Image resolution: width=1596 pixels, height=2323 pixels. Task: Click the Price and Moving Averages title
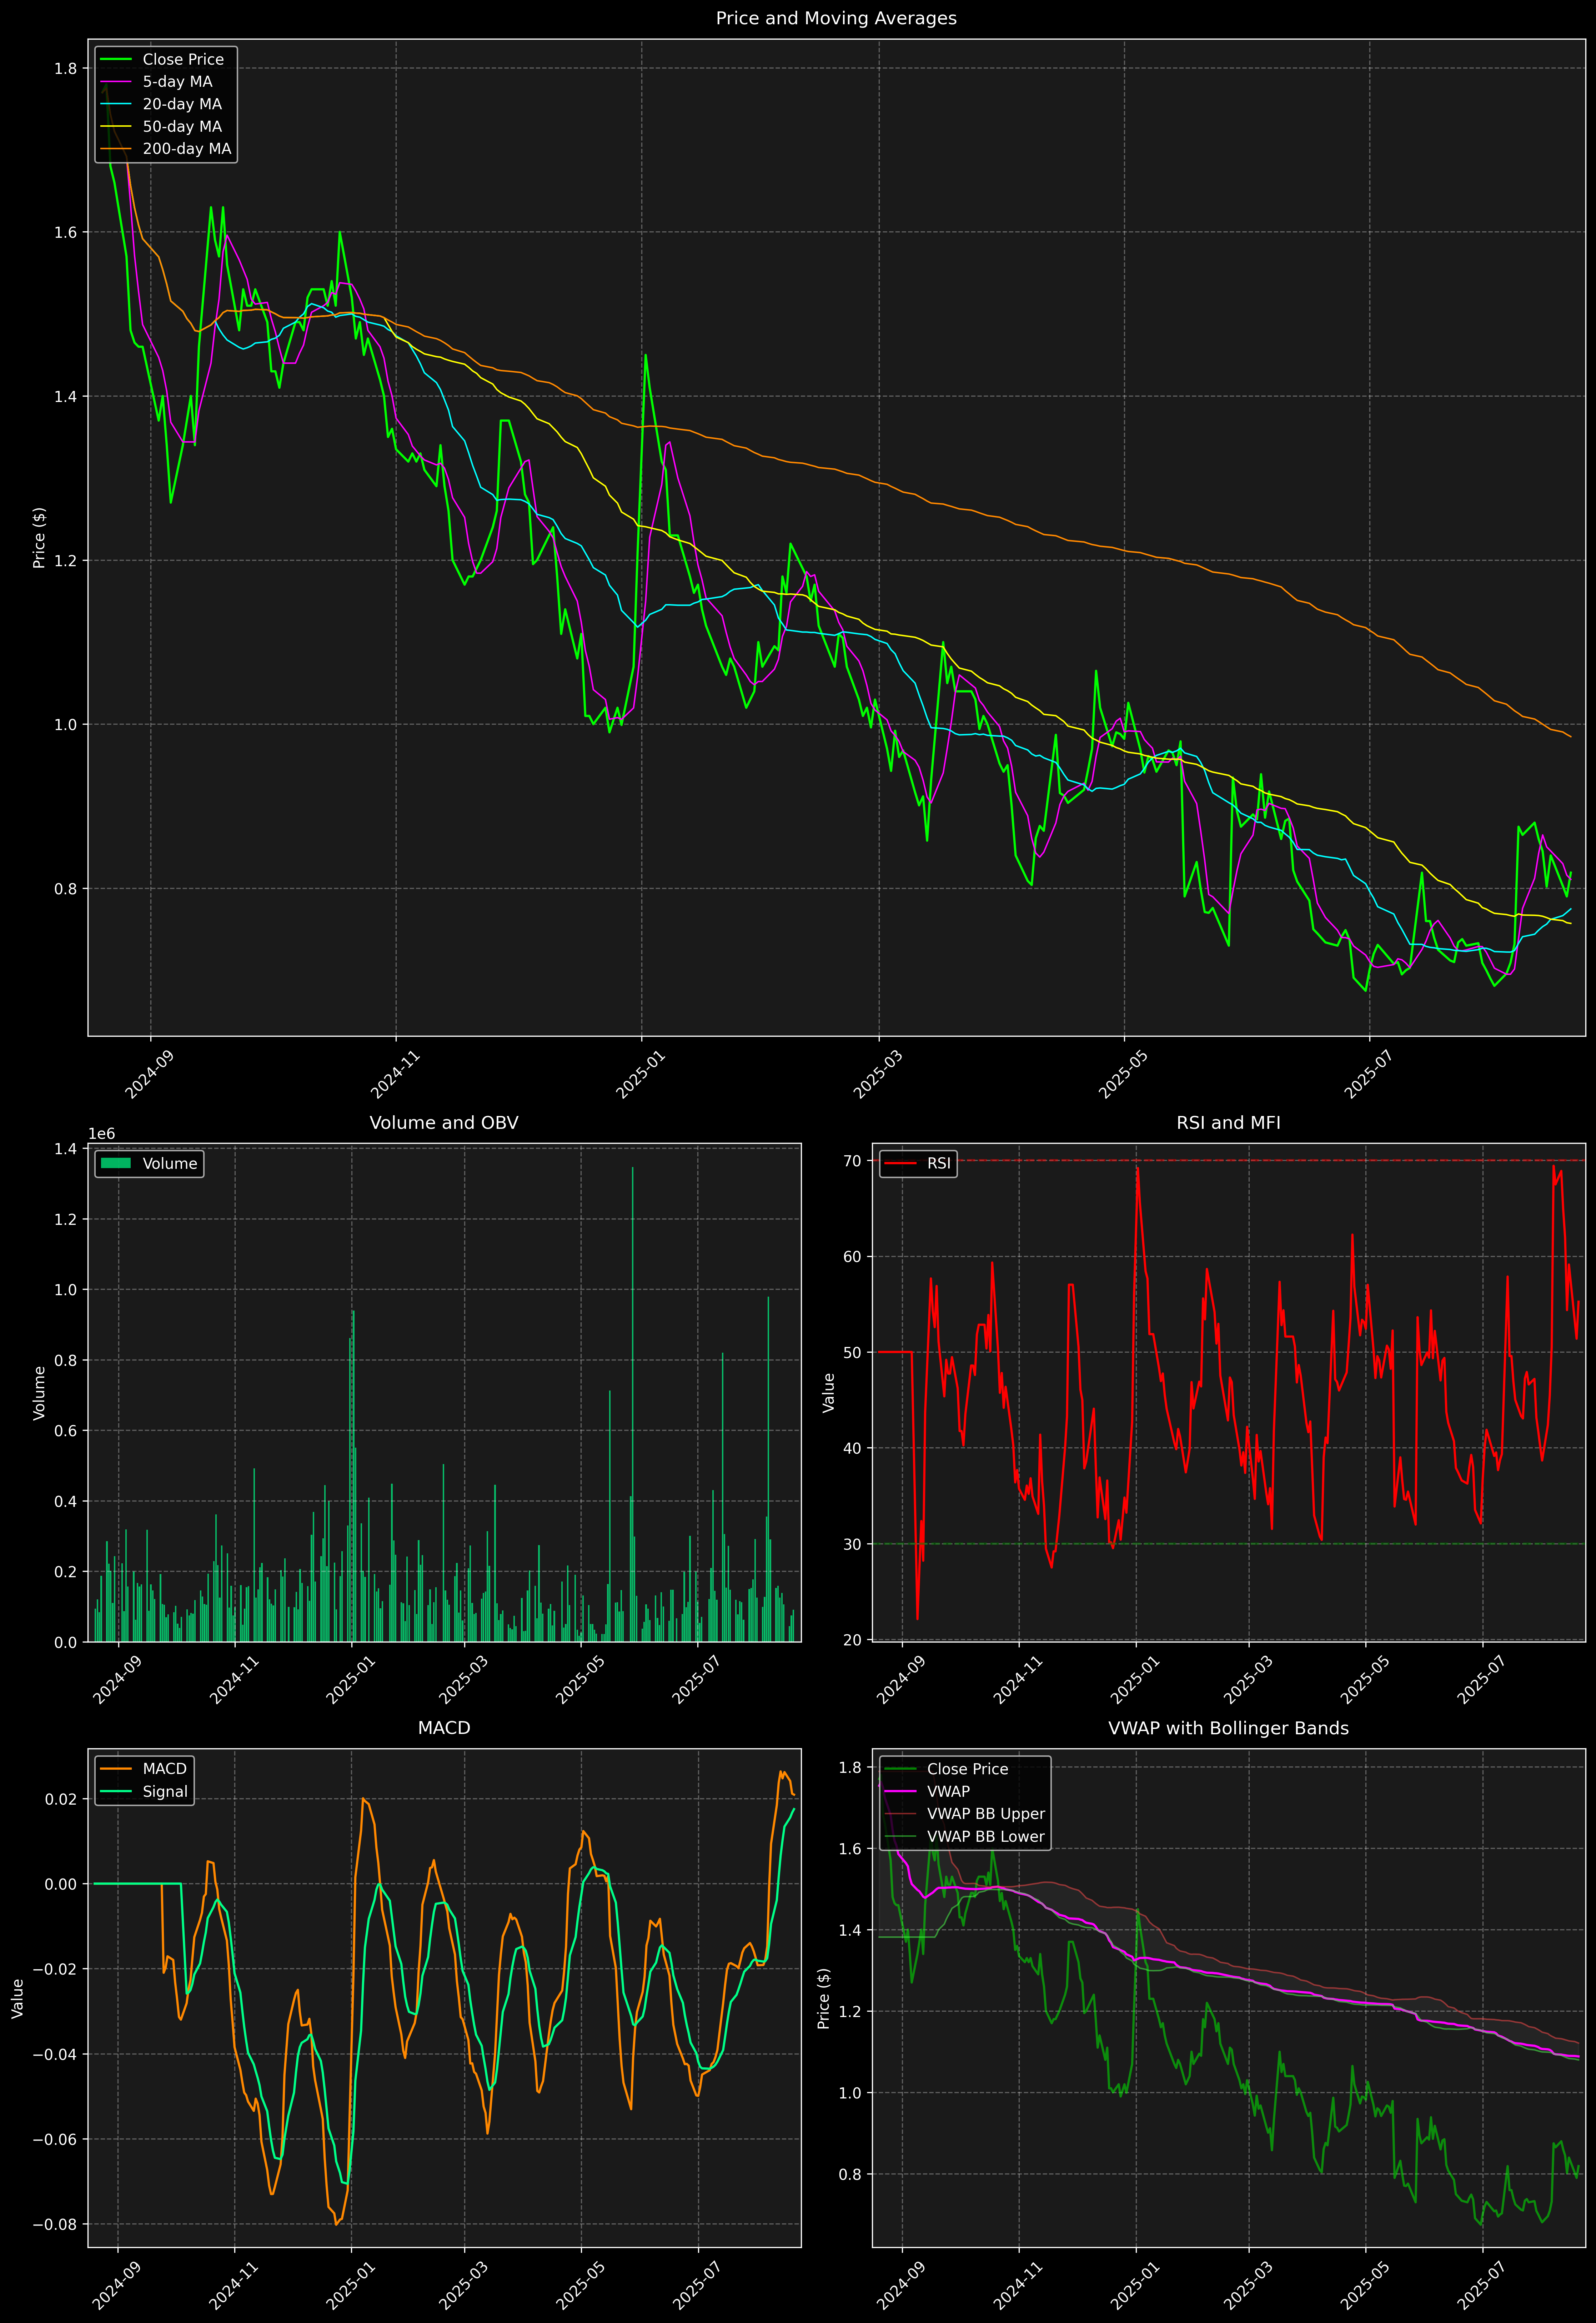pos(836,18)
